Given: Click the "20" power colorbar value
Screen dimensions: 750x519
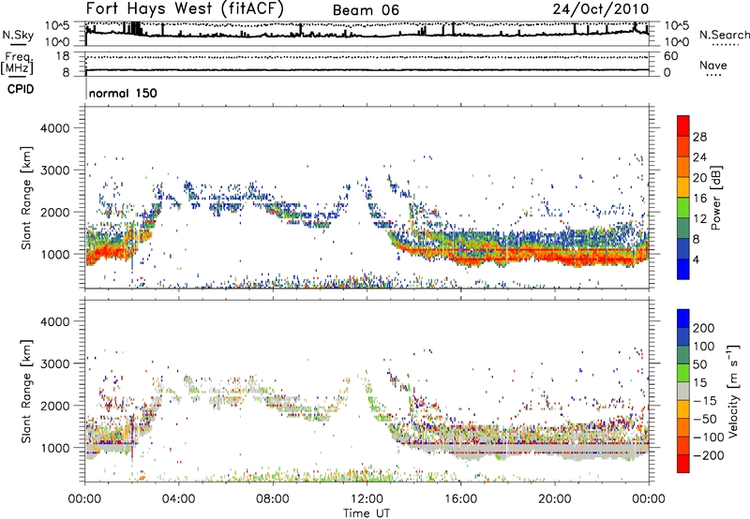Looking at the screenshot, I should [x=699, y=178].
